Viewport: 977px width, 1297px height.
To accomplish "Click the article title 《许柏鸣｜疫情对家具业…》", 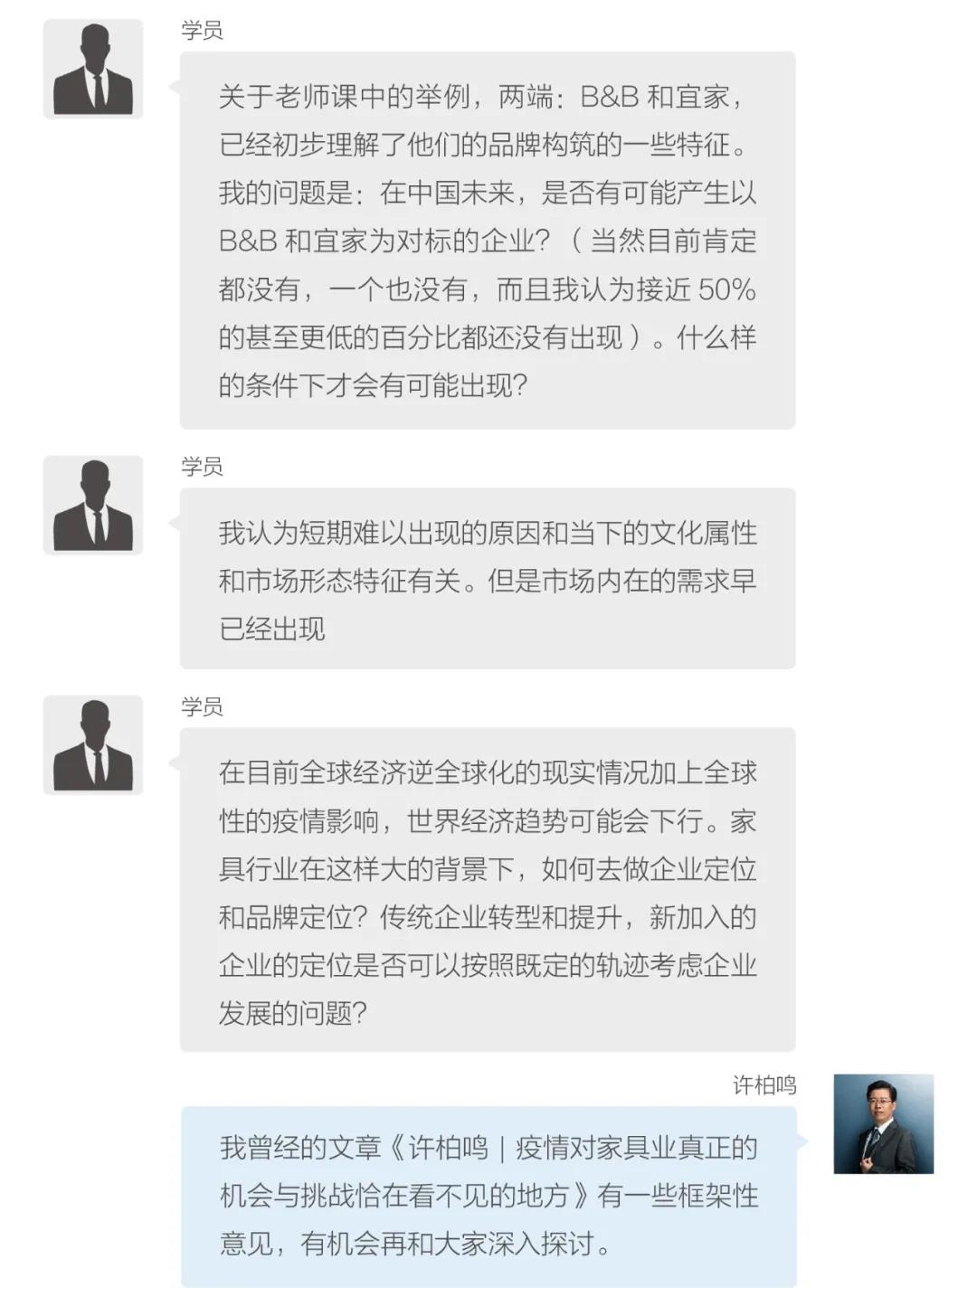I will point(488,1171).
